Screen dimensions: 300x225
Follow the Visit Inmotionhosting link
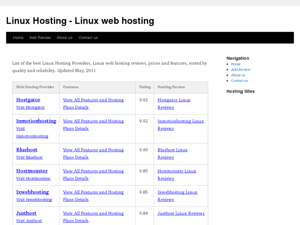[x=32, y=133]
